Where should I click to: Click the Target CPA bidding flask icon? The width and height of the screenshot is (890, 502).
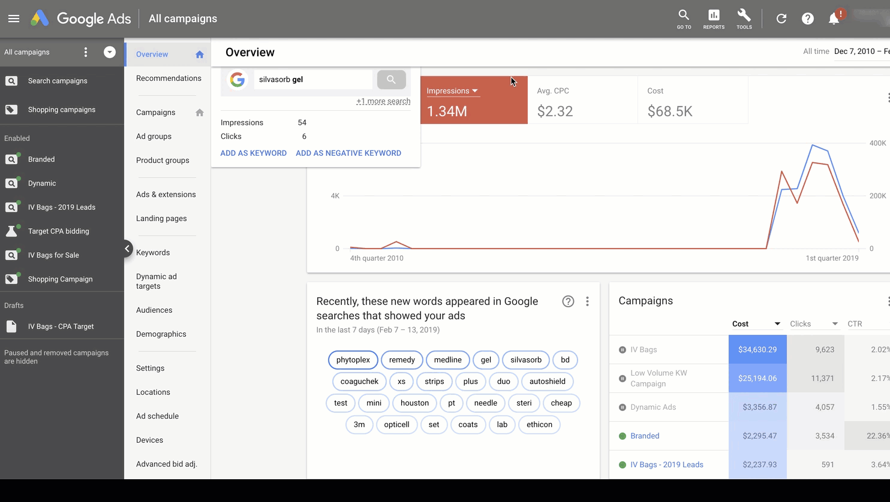click(x=11, y=231)
